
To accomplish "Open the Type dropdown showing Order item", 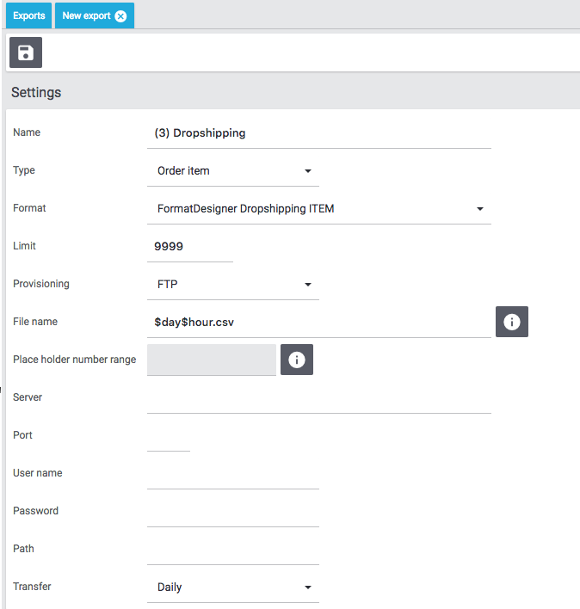I will [x=233, y=171].
